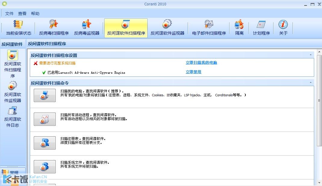Click the 立即扫描我的电脑 link
The width and height of the screenshot is (322, 186).
coord(201,63)
